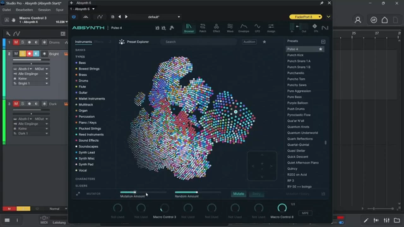404x227 pixels.
Task: Mute track 2 Bright
Action: [16, 54]
